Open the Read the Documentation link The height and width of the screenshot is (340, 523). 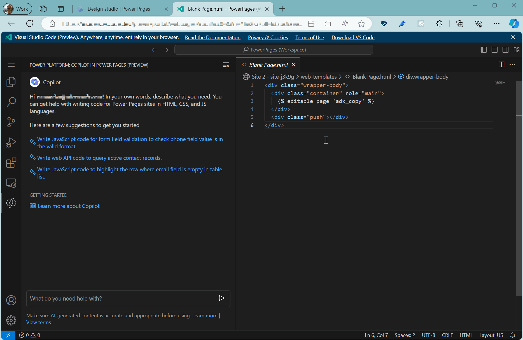pos(213,37)
